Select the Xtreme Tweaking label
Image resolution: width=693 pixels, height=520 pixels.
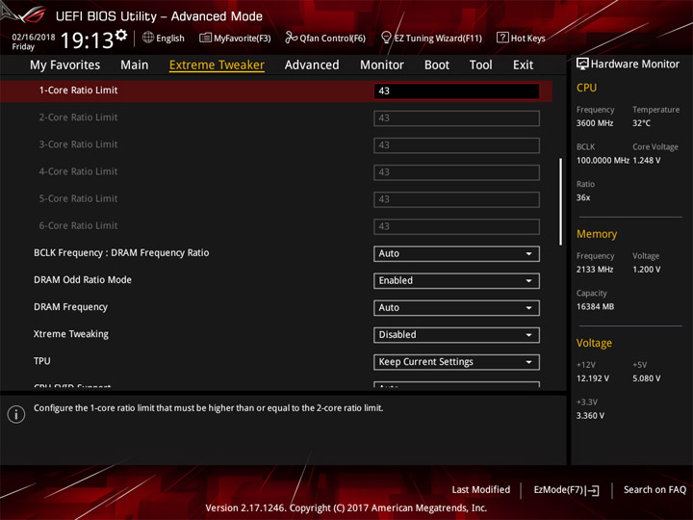tap(70, 334)
